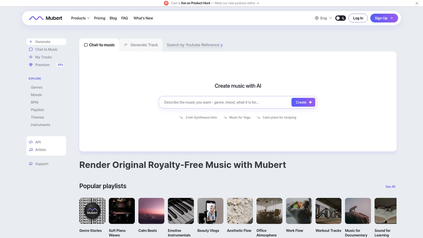This screenshot has width=423, height=238.
Task: Click the Create button with sparkle
Action: (303, 102)
